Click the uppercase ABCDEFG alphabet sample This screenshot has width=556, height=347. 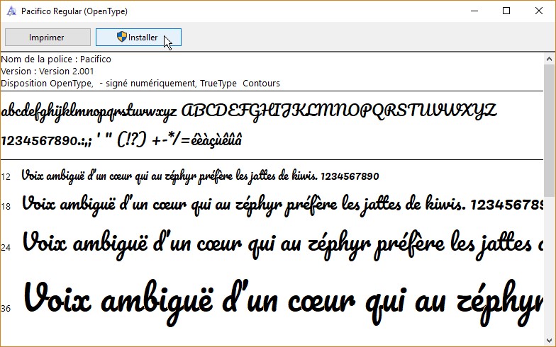click(x=339, y=111)
